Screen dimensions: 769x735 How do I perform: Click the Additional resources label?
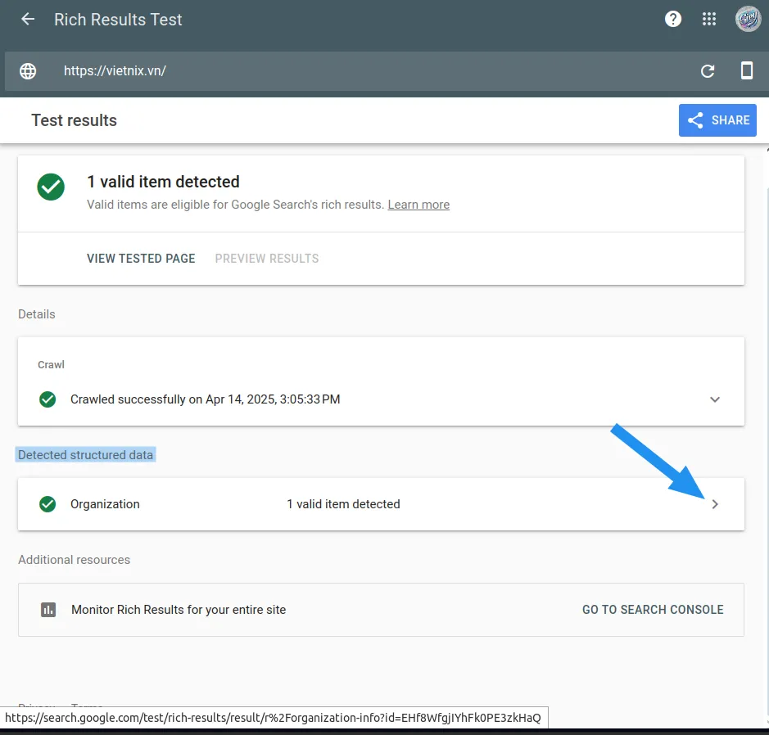click(74, 560)
